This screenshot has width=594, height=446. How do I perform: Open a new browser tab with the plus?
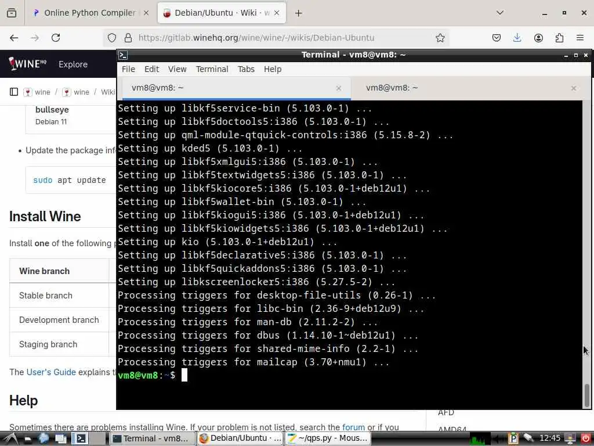[299, 13]
